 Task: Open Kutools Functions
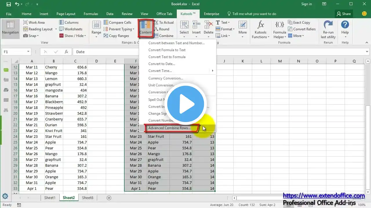coord(261,29)
